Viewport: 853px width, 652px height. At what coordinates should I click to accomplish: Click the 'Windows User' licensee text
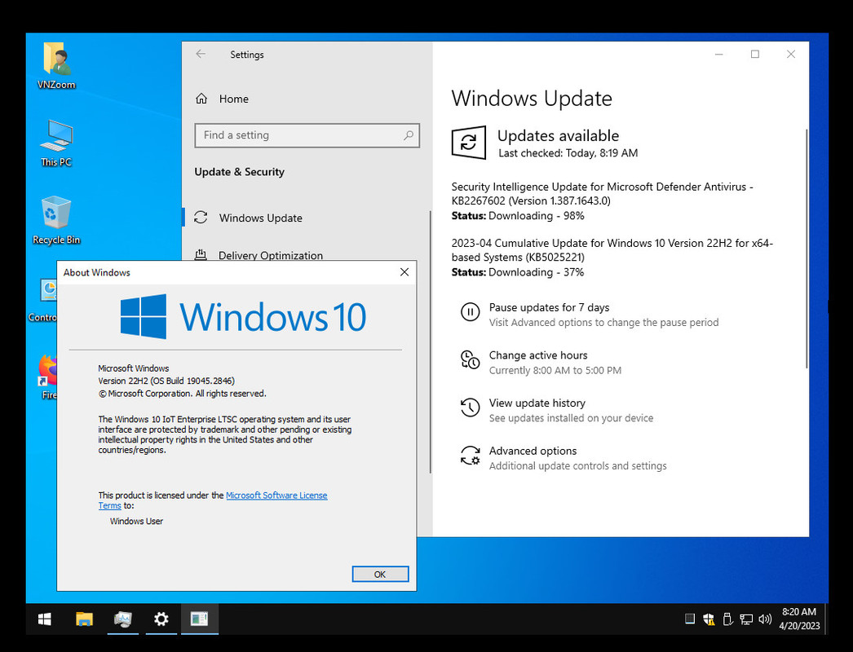tap(136, 521)
